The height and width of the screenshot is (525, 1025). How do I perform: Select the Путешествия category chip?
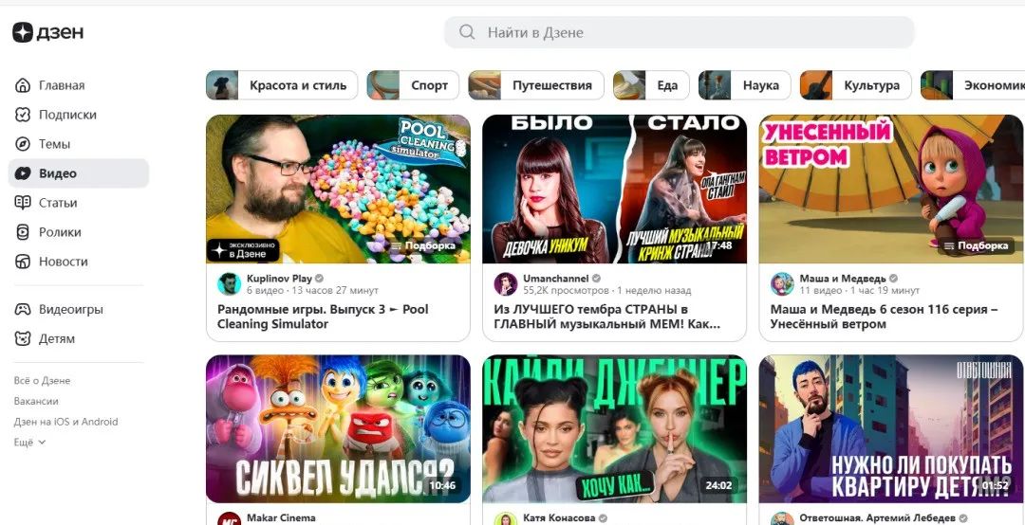click(x=536, y=85)
